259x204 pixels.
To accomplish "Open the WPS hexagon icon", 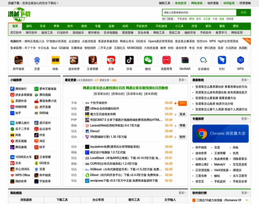I will 240,60.
